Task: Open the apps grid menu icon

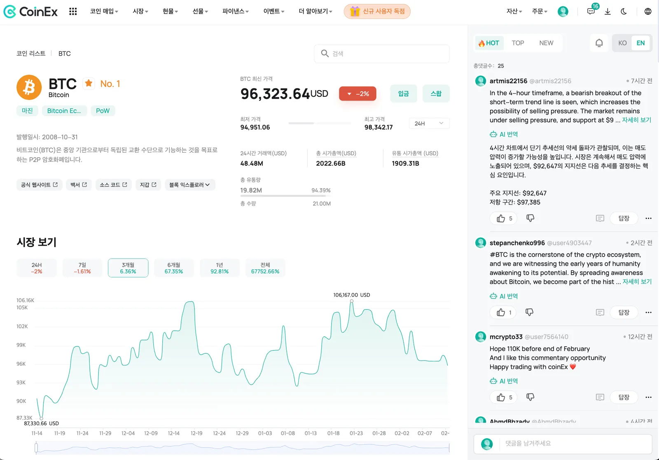Action: click(73, 12)
